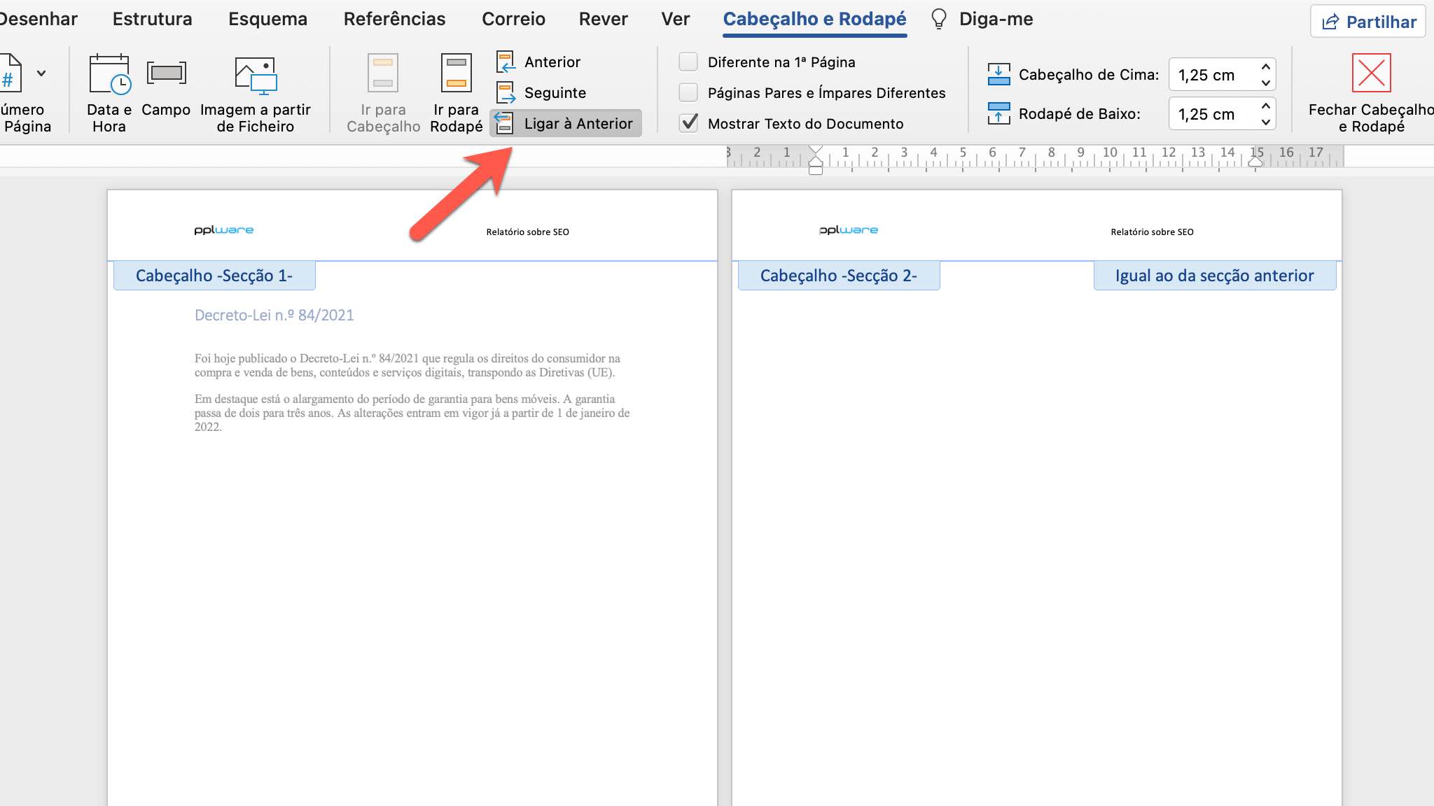Click the lightbulb Diga-me icon
This screenshot has width=1434, height=806.
[938, 19]
